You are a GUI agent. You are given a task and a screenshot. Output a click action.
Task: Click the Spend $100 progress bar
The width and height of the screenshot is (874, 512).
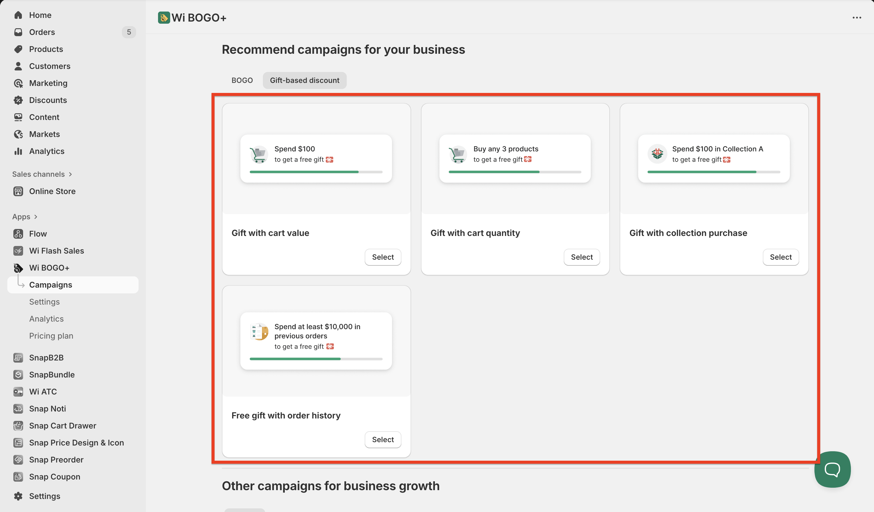pos(316,172)
